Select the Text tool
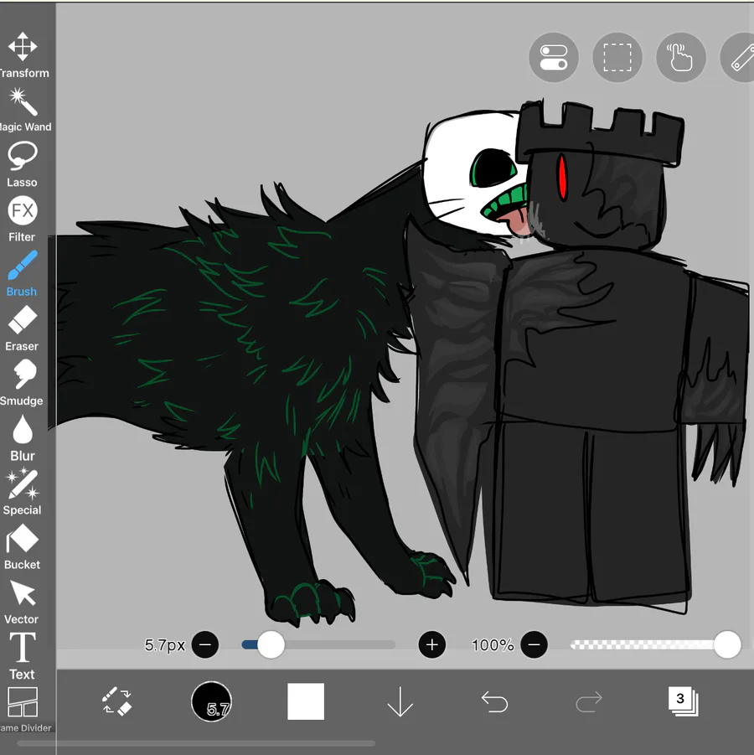Viewport: 754px width, 755px height. click(22, 656)
